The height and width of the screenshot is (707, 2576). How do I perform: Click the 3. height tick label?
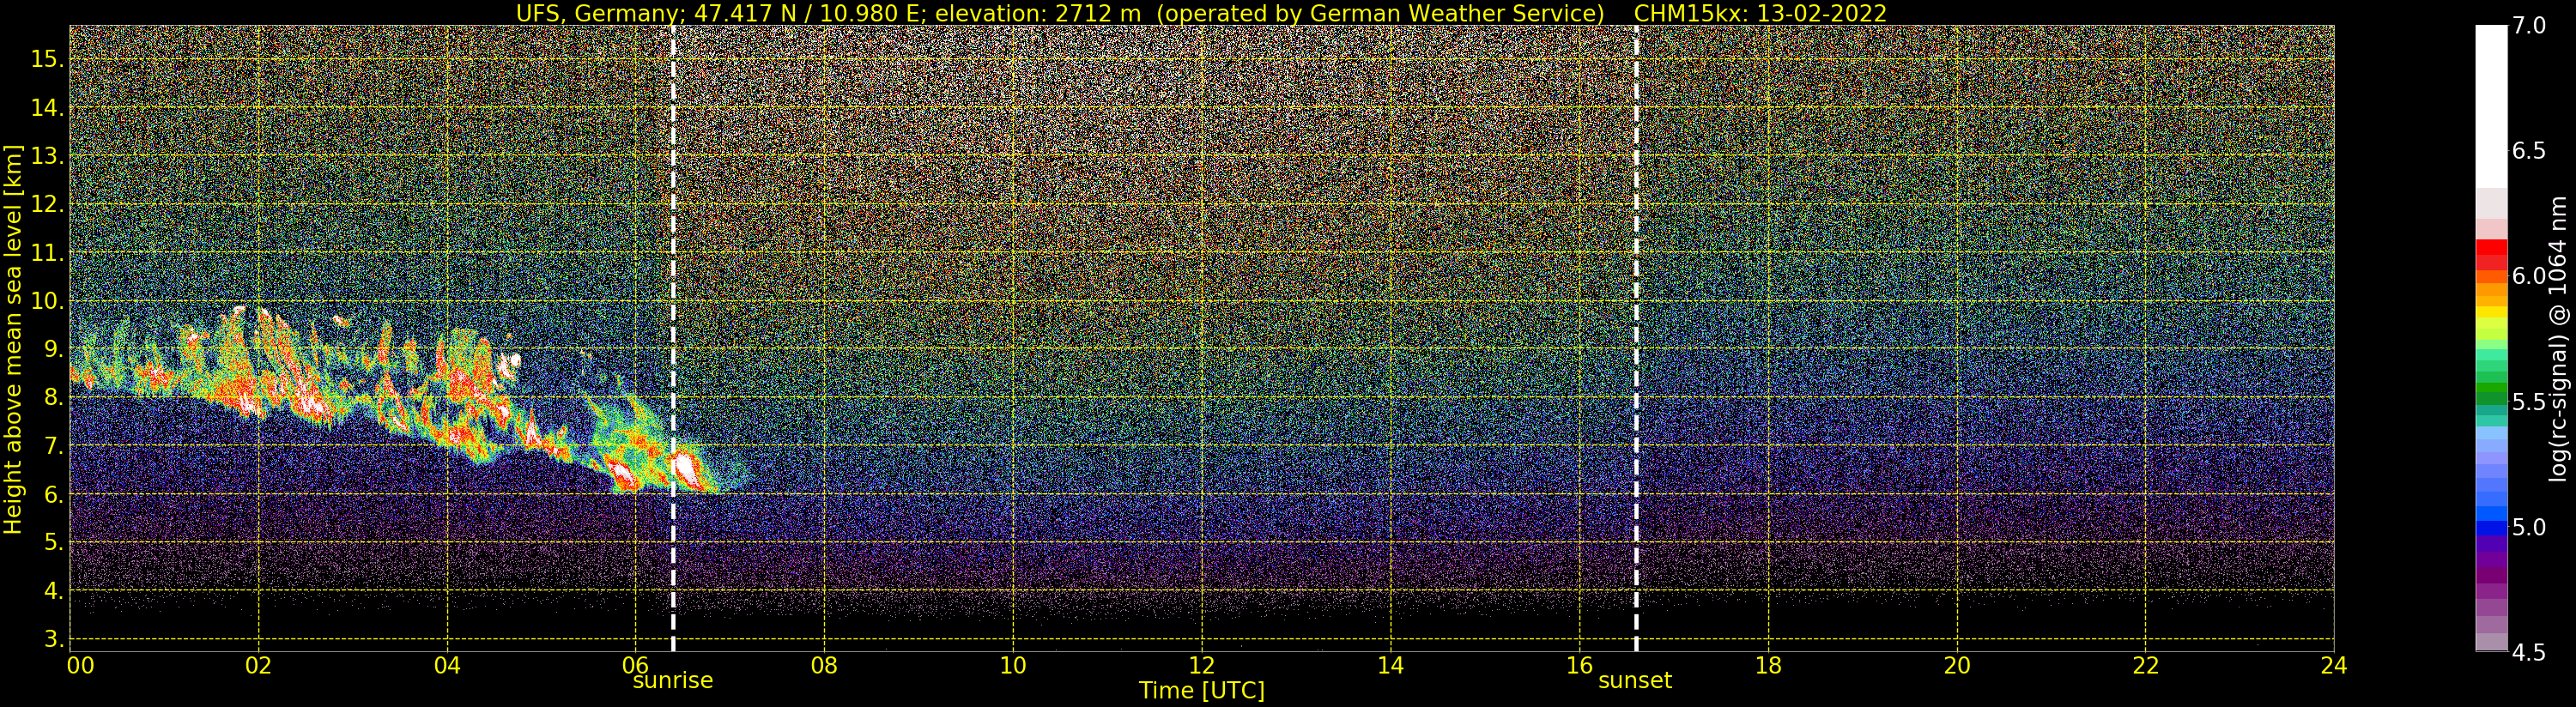point(53,638)
